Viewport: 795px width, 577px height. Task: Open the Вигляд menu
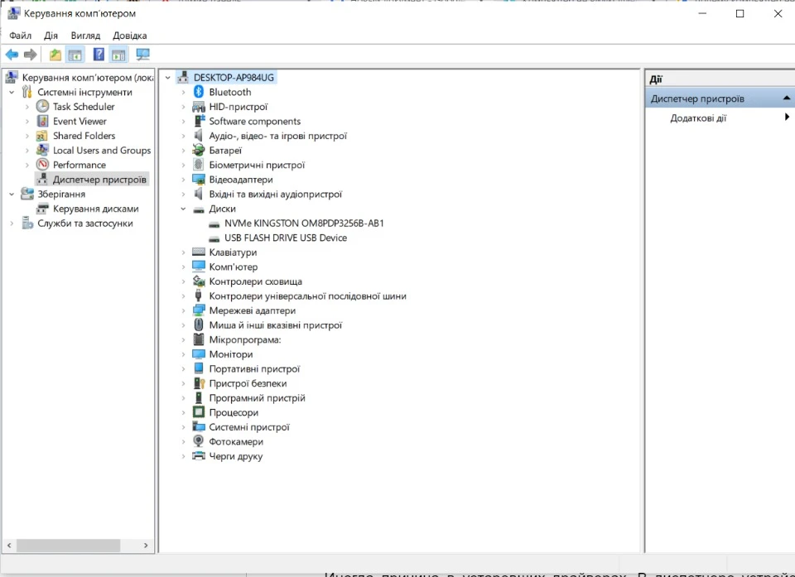click(85, 36)
